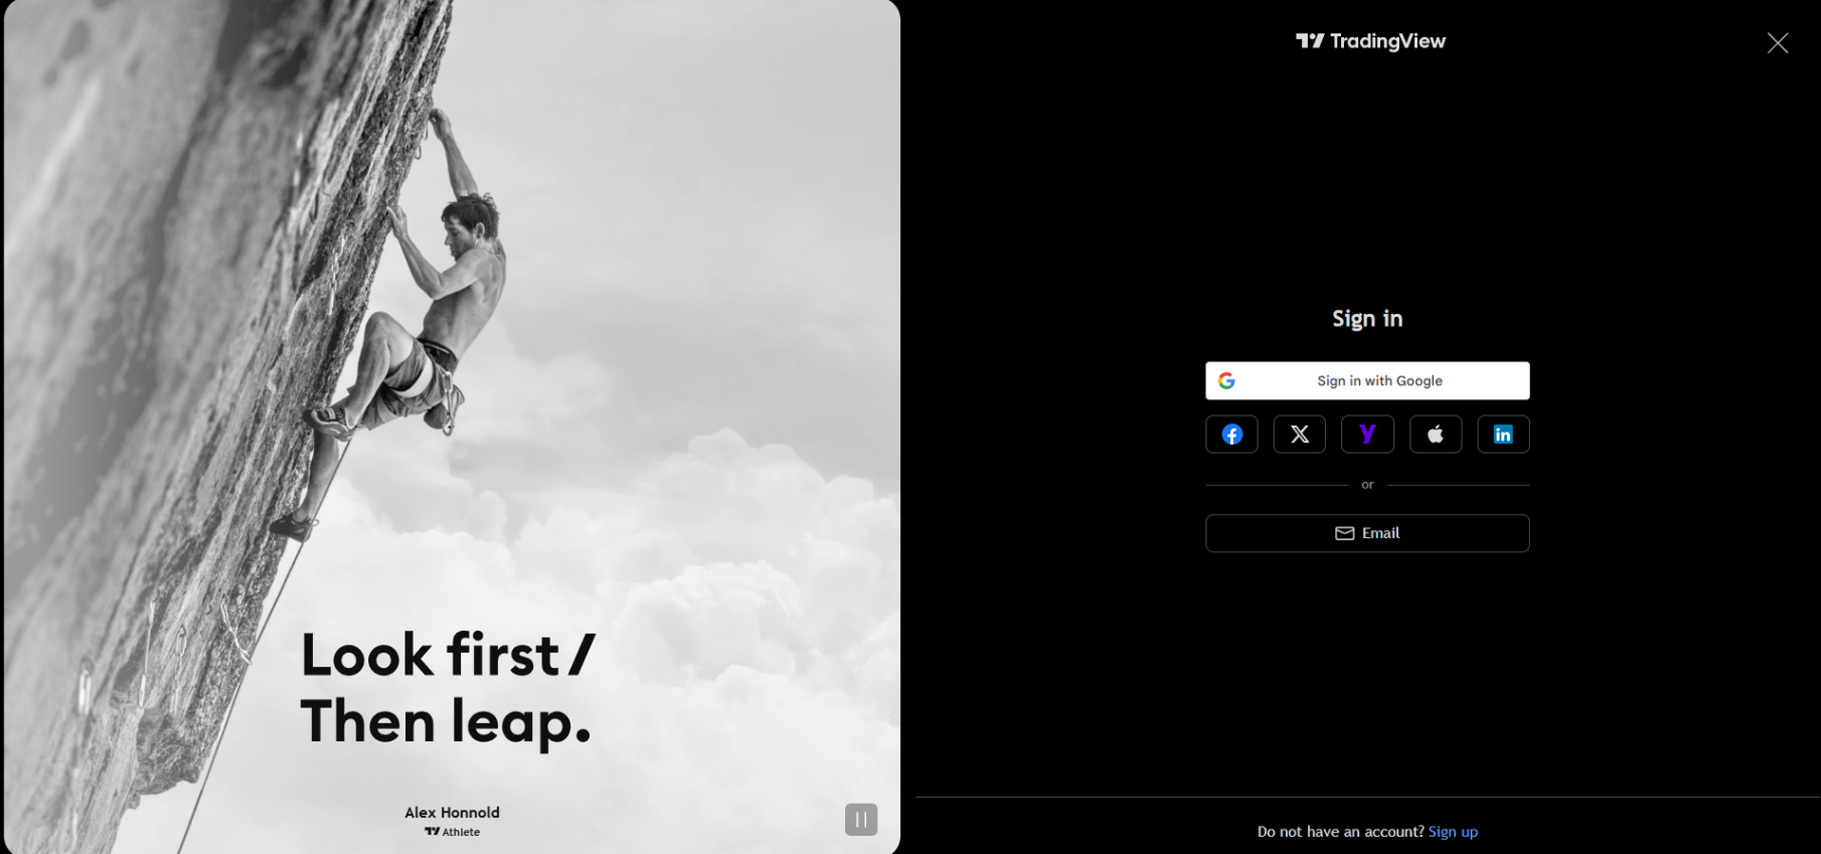
Task: Click the TradingView logo at the top
Action: point(1370,41)
